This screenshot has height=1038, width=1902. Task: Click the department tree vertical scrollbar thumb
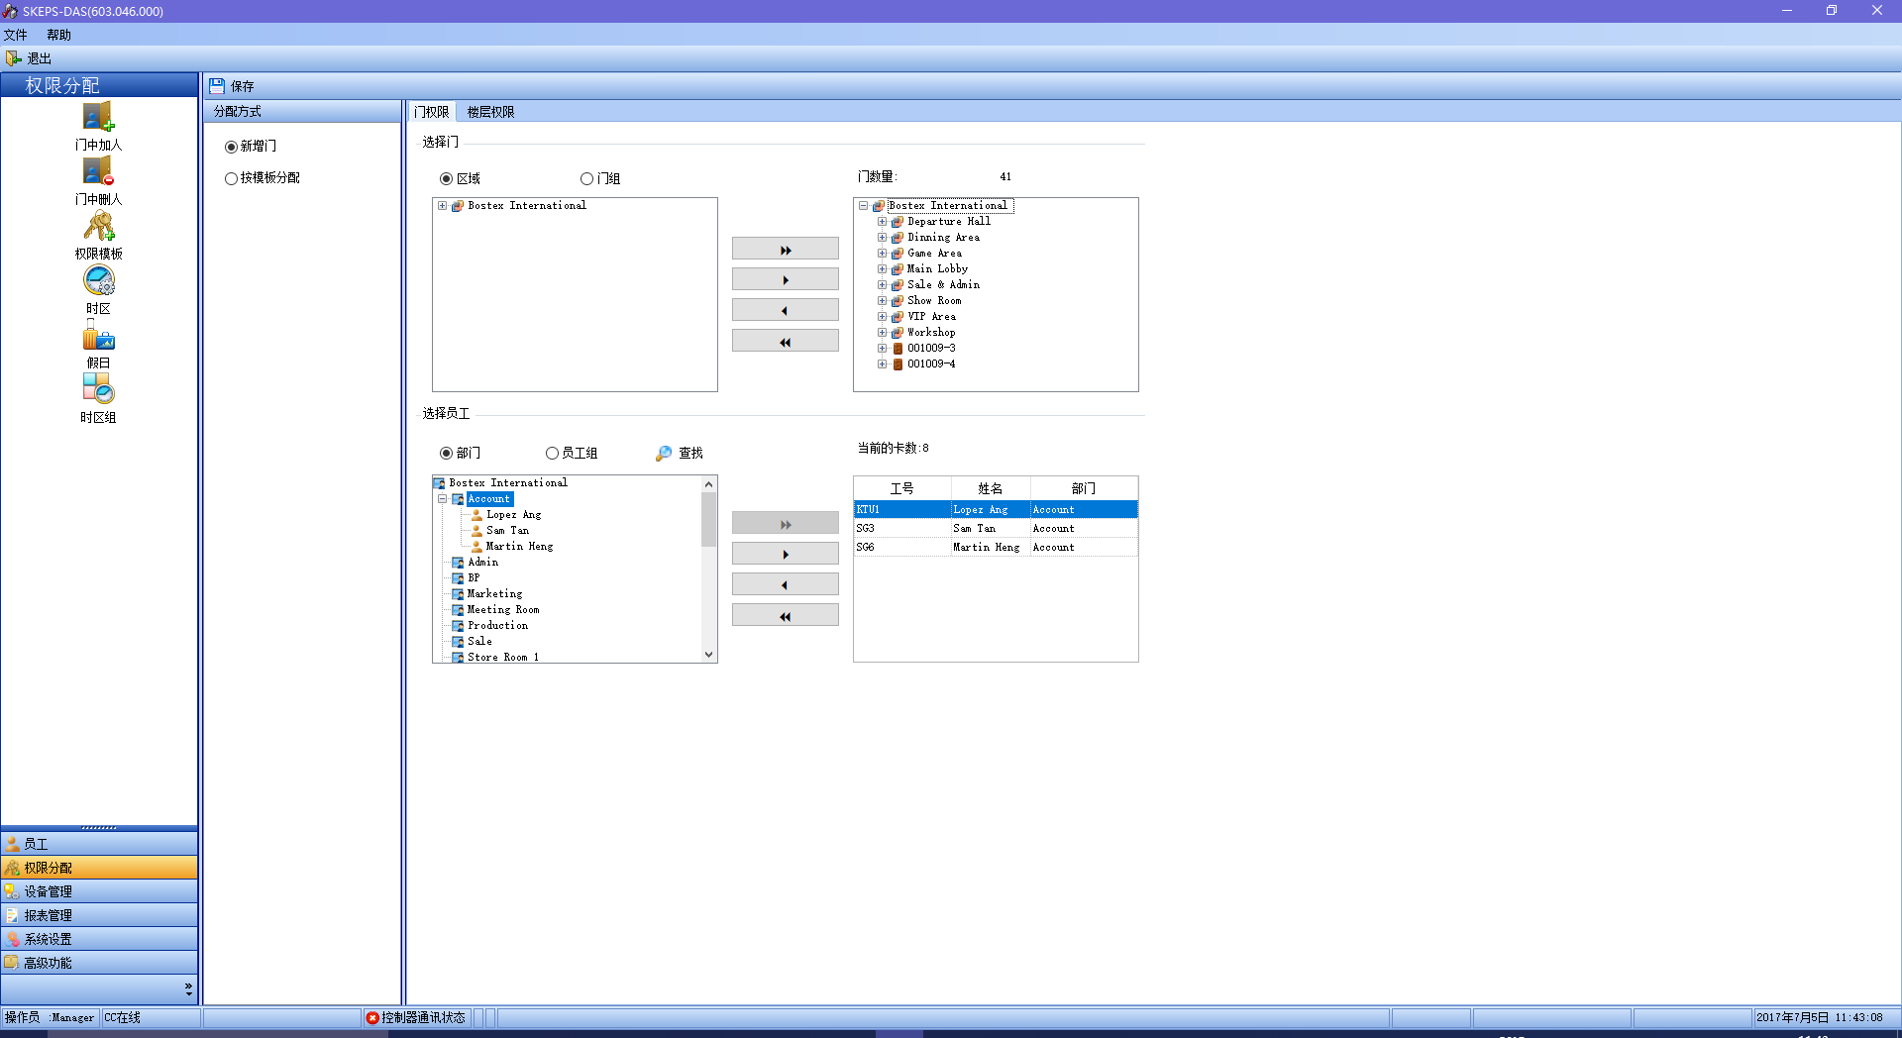(x=708, y=519)
